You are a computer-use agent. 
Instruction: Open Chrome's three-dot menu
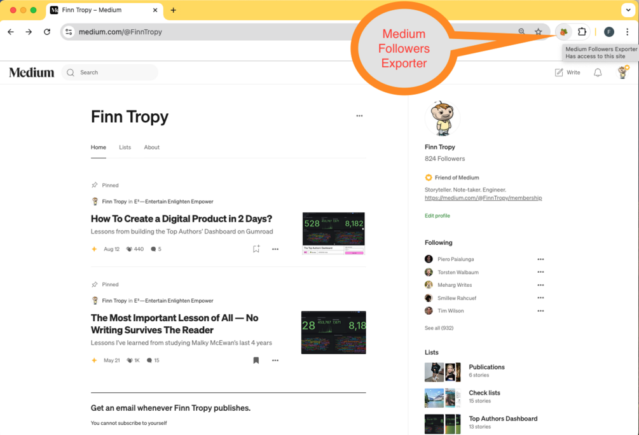click(627, 32)
